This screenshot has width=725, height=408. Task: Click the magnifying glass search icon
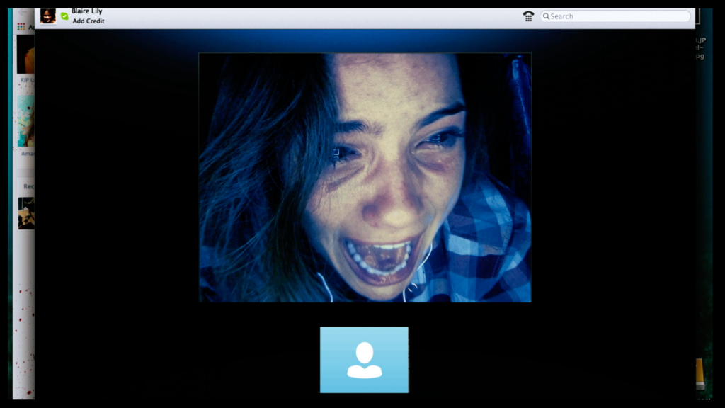click(x=547, y=16)
